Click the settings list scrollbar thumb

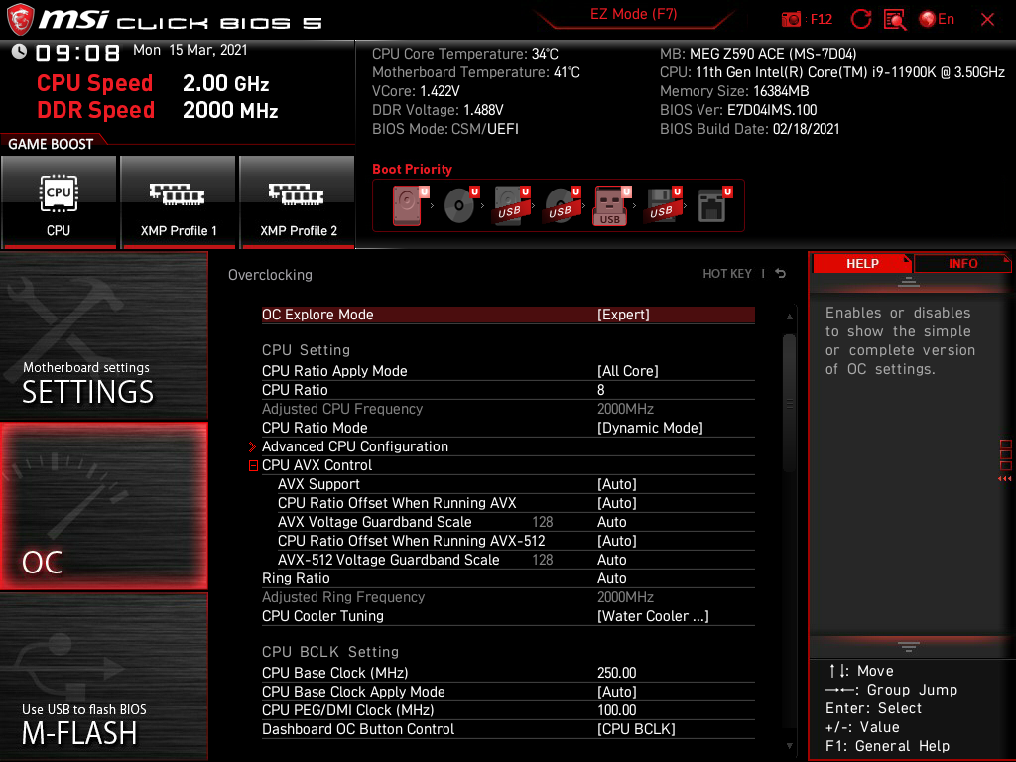(789, 403)
